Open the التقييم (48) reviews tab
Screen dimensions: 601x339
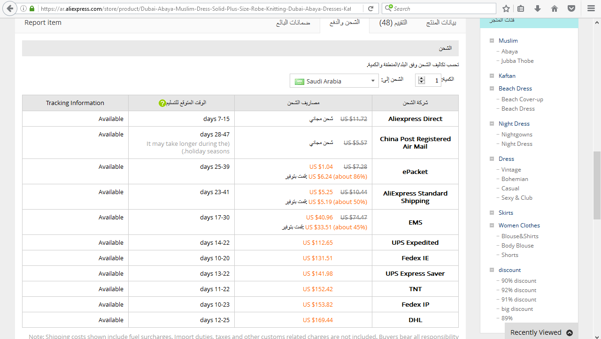pyautogui.click(x=393, y=23)
